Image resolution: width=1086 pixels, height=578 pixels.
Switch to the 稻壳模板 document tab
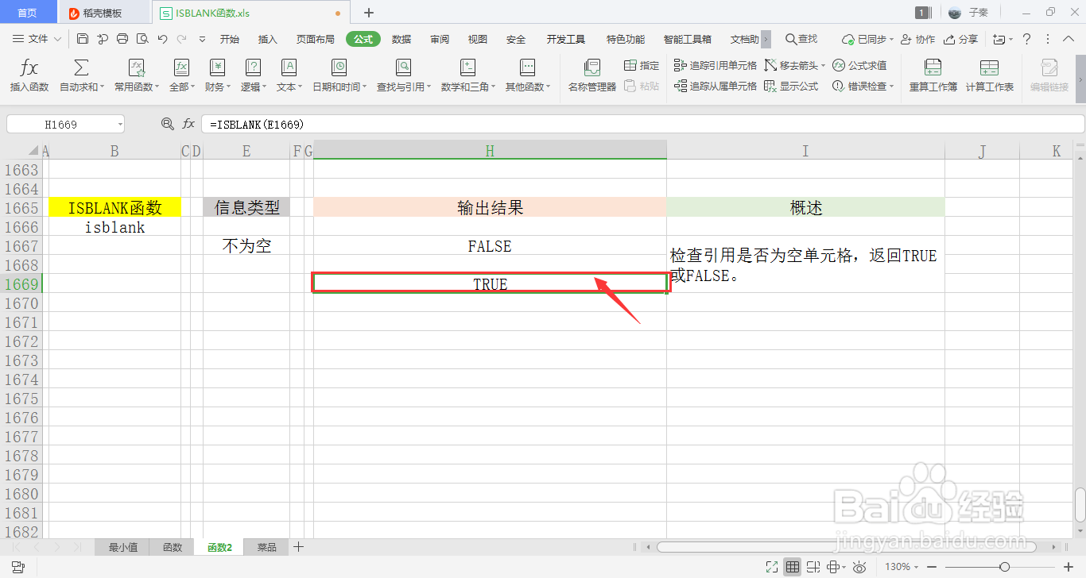pos(104,13)
